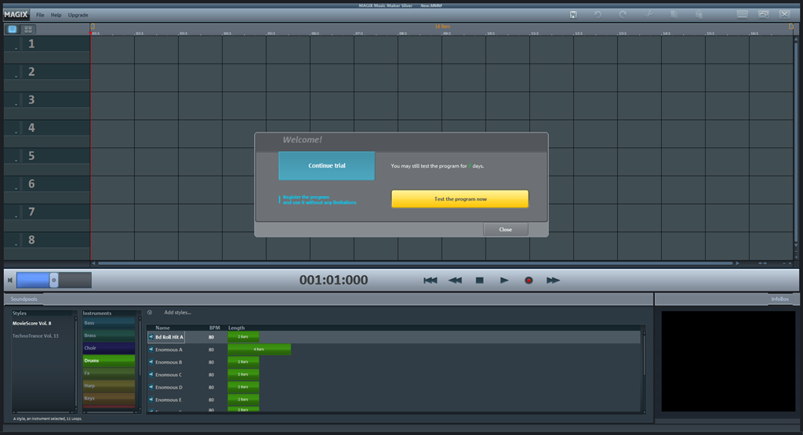Viewport: 803px width, 435px height.
Task: Click the Continue trial button
Action: (327, 165)
